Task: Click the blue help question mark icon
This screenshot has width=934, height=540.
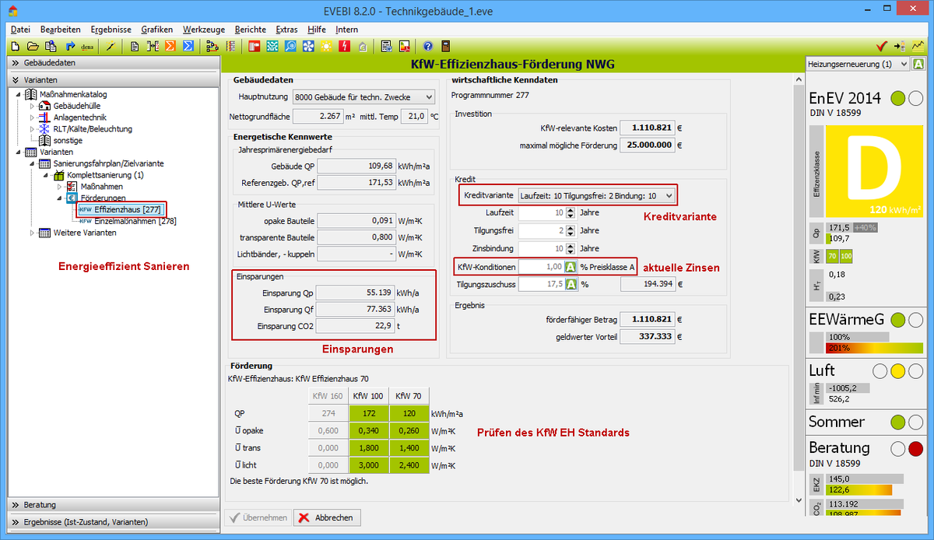Action: (427, 46)
